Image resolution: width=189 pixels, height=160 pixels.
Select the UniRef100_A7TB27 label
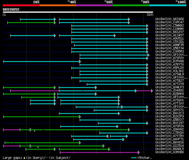[170, 81]
